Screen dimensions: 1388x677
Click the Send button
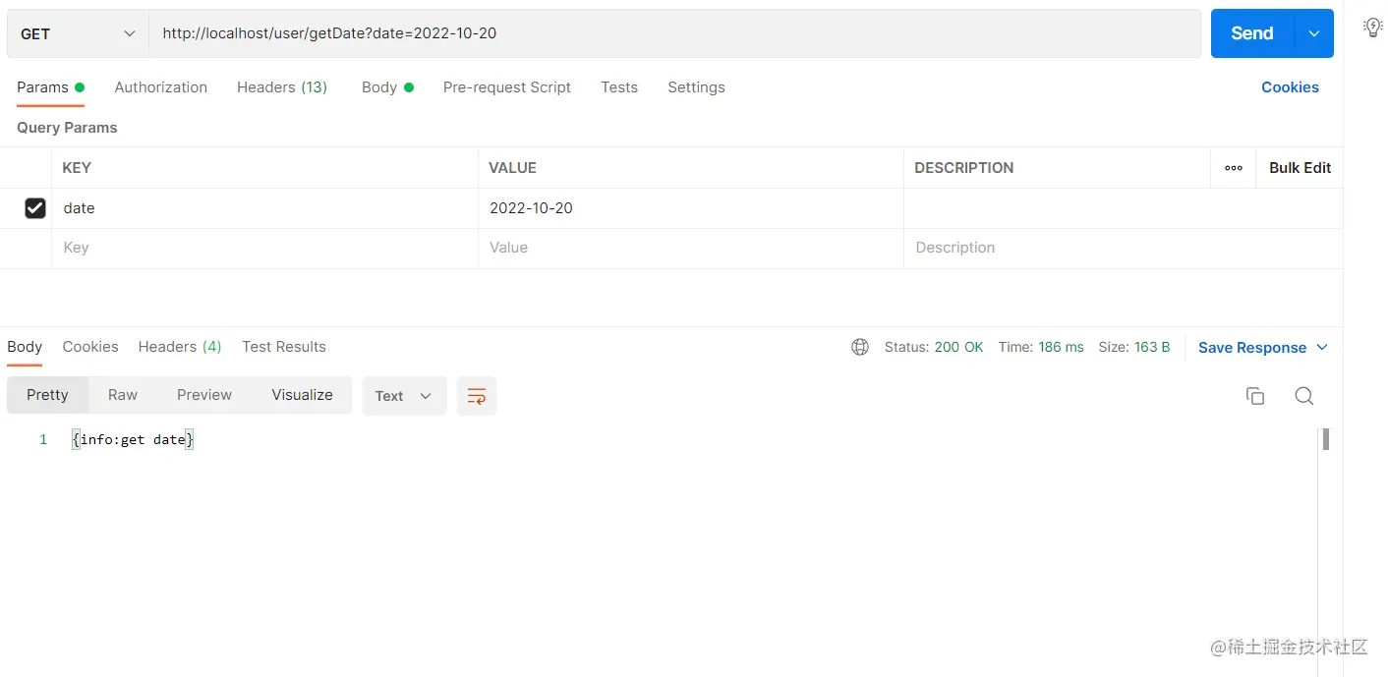tap(1252, 33)
